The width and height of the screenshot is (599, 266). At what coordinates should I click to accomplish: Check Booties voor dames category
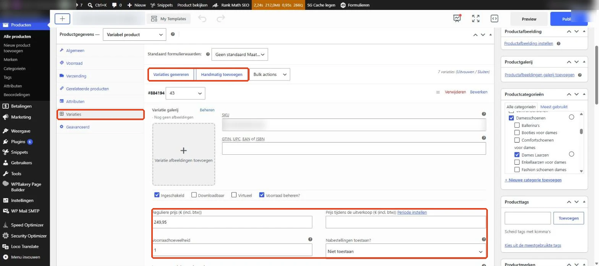point(517,133)
